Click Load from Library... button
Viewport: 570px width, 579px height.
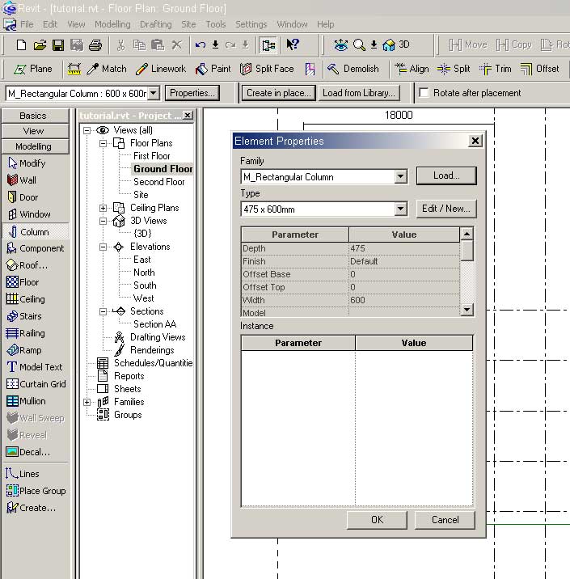point(359,93)
